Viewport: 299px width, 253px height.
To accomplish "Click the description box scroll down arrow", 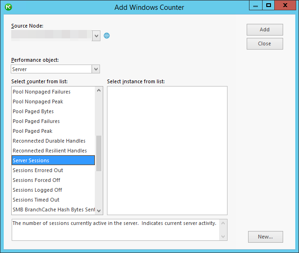I will coord(223,237).
